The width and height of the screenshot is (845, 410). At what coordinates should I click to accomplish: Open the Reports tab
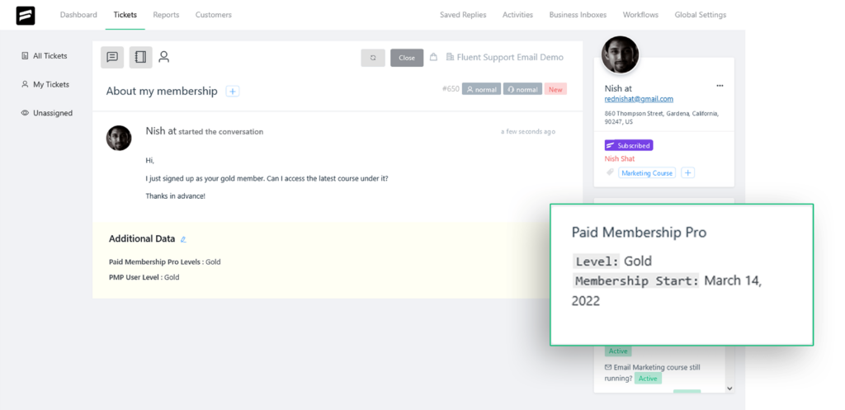click(166, 15)
